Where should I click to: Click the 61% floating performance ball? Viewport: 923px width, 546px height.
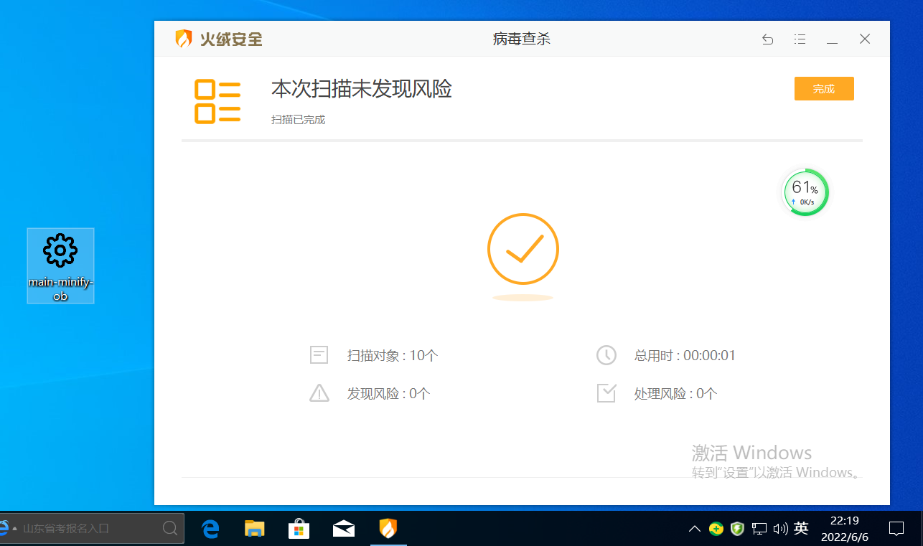(805, 192)
